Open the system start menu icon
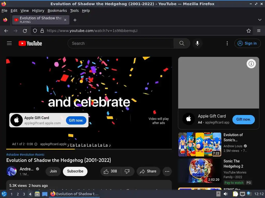The width and height of the screenshot is (265, 198). click(4, 194)
